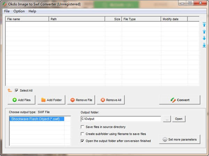Sort by File name column header
This screenshot has width=209, height=156.
27,19
